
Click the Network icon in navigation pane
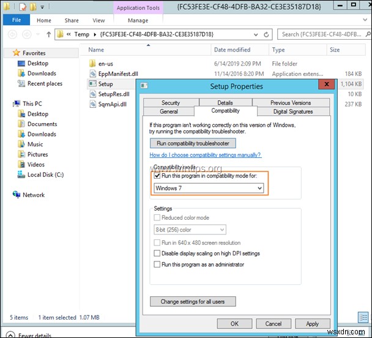[17, 194]
